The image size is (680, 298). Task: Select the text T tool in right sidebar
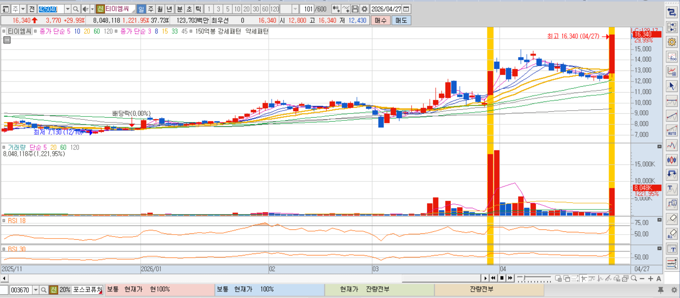pos(672,189)
